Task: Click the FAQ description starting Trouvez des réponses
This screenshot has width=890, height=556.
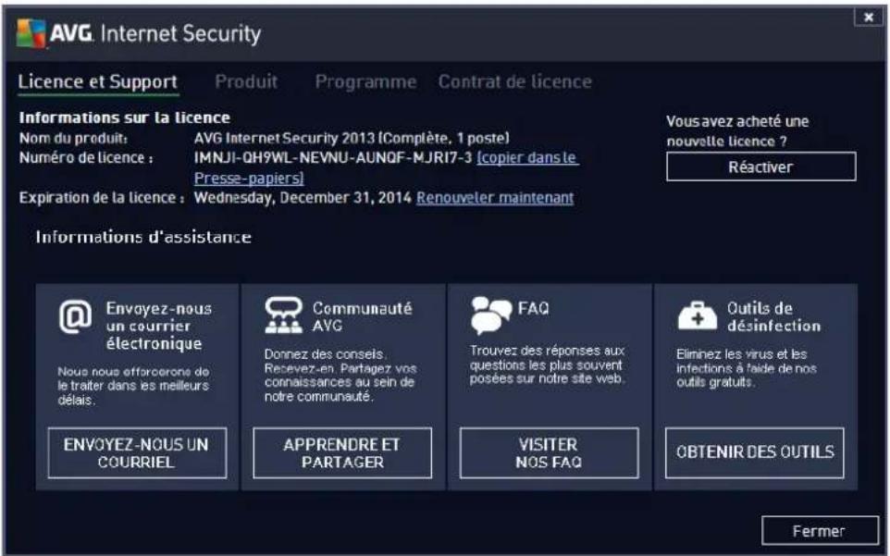Action: point(547,364)
